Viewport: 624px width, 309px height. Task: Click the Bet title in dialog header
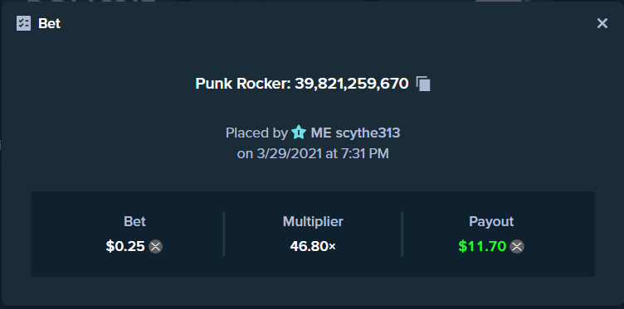pos(49,23)
